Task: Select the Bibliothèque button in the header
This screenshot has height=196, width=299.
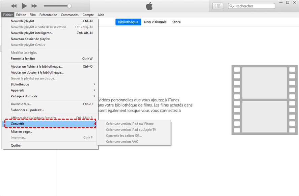Action: 128,22
